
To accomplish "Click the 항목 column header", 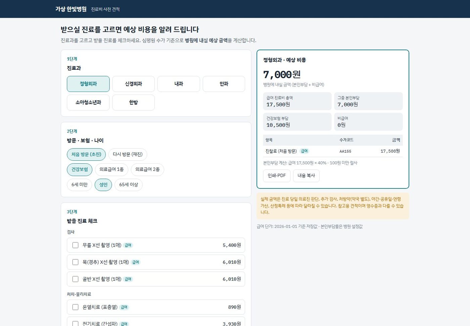I will point(269,140).
